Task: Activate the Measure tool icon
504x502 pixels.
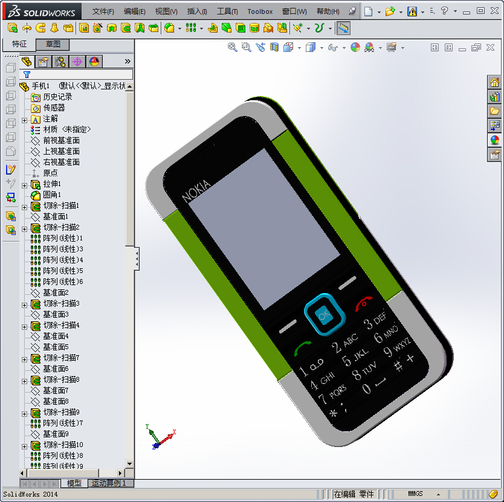Action: point(343,28)
